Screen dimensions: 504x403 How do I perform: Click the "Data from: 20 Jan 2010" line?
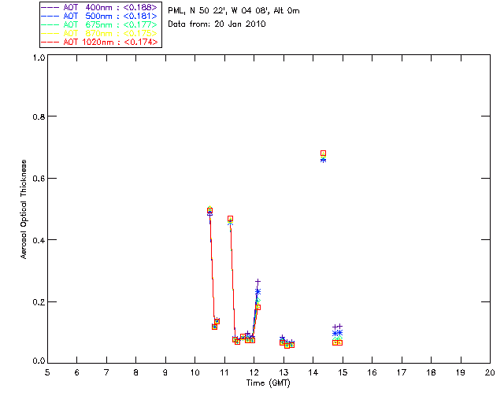click(217, 24)
